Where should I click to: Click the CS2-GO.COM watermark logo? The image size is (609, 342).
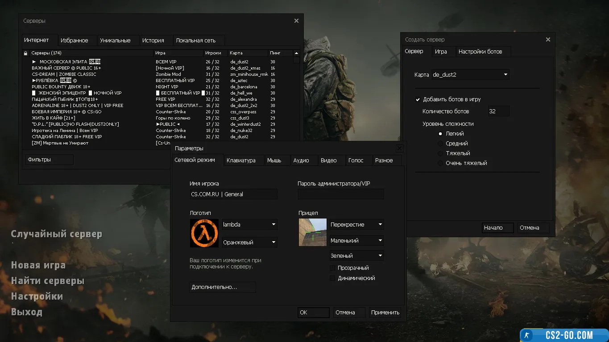click(564, 335)
